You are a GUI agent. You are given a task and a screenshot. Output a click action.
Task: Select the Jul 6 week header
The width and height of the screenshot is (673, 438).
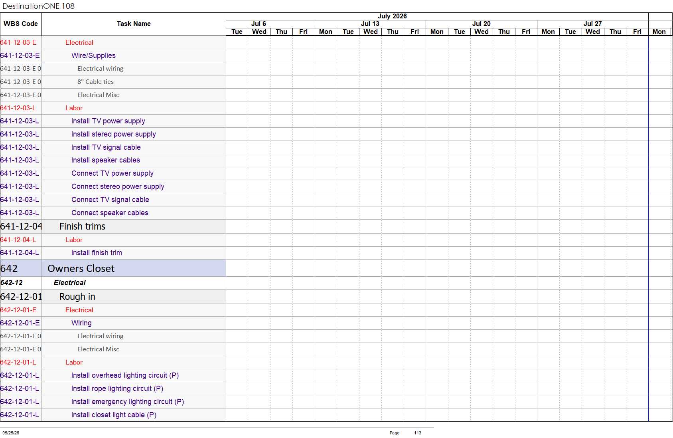coord(259,24)
